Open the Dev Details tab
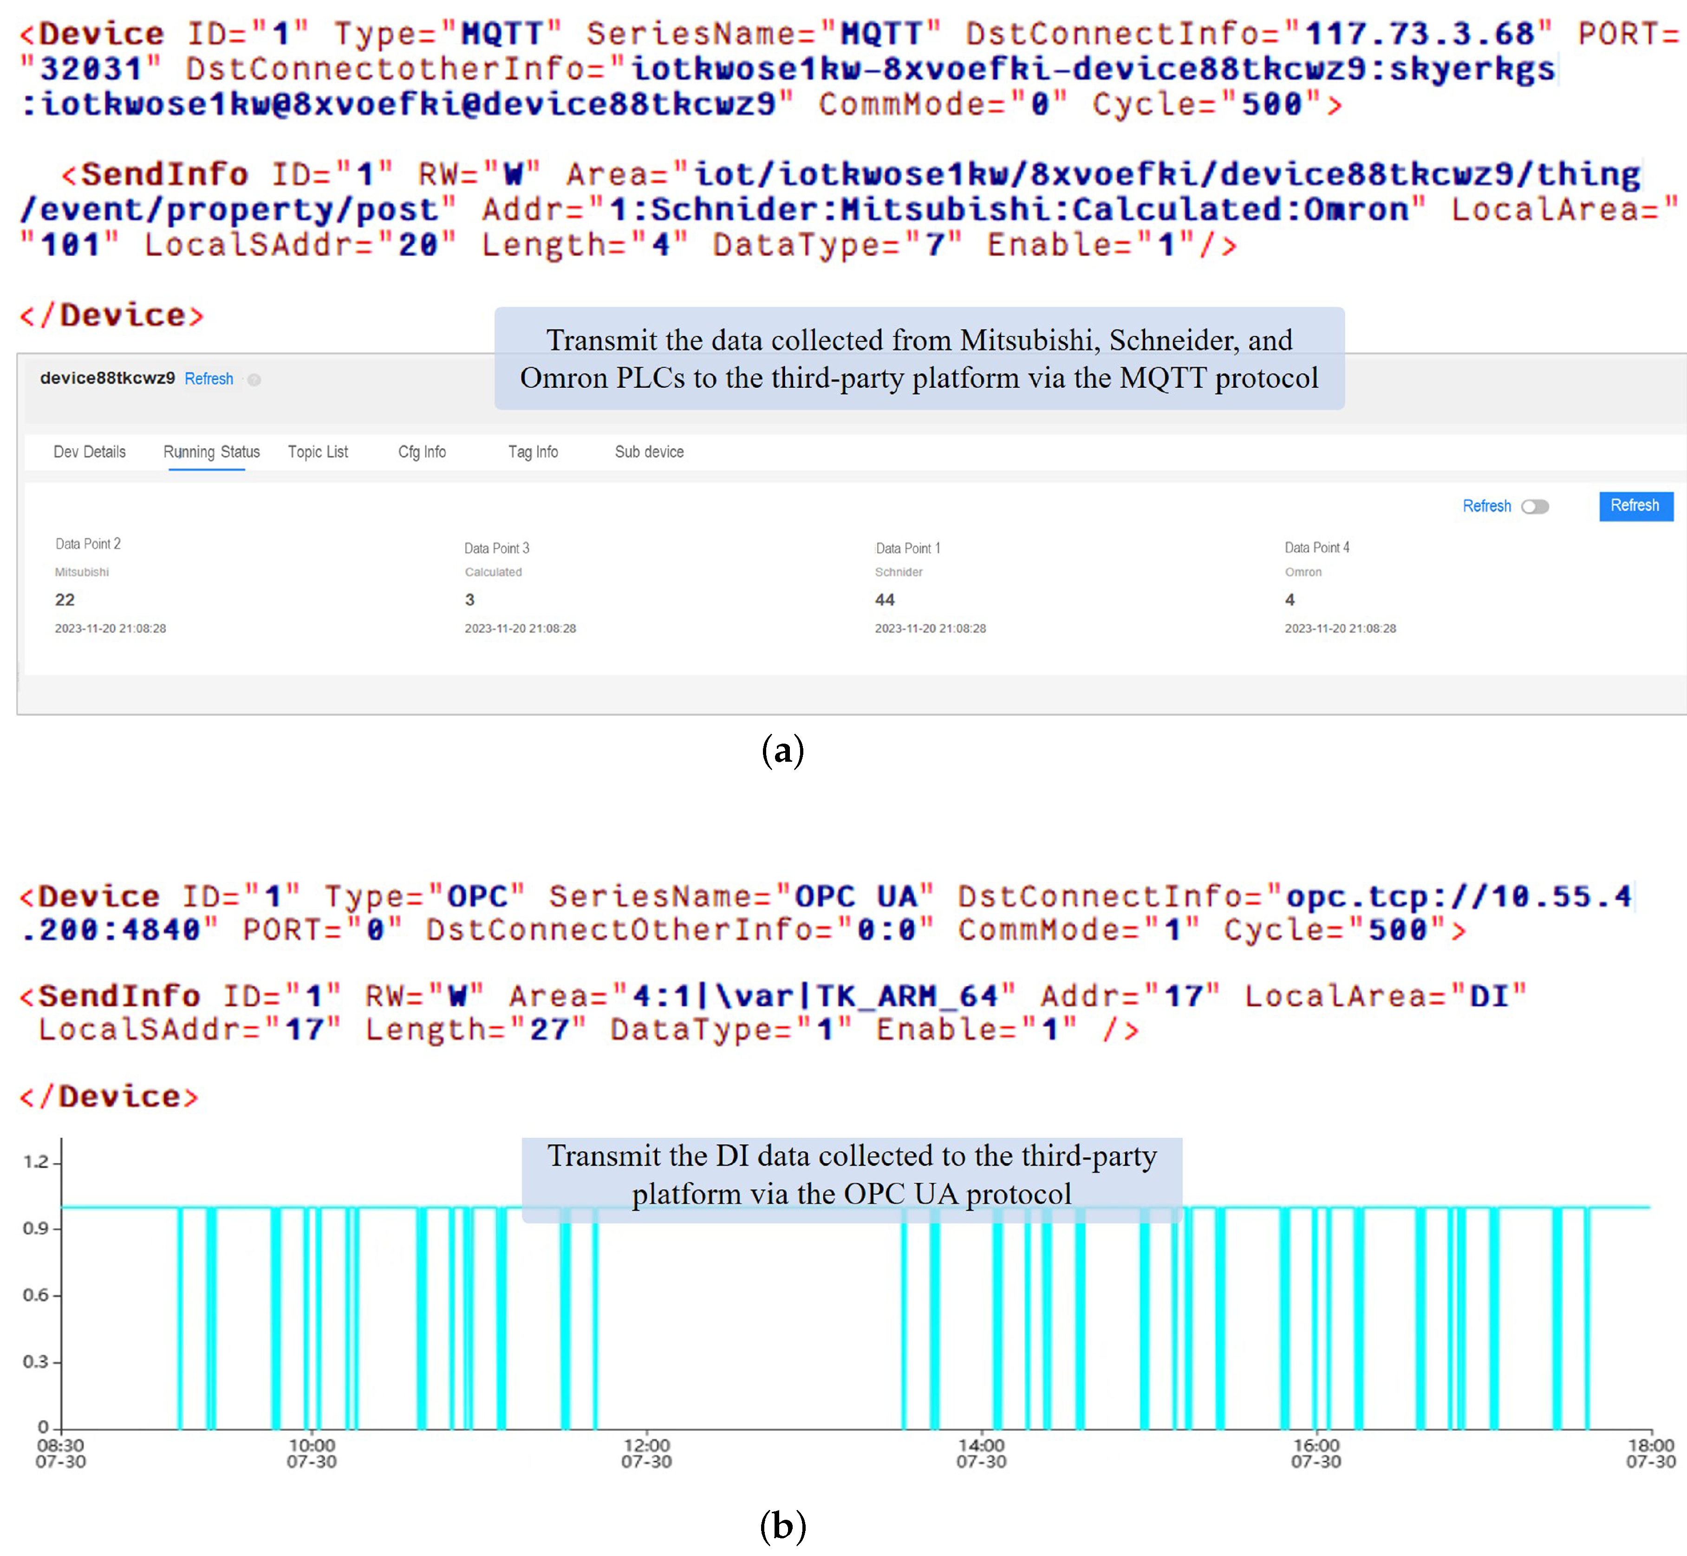The height and width of the screenshot is (1556, 1687). pyautogui.click(x=89, y=452)
